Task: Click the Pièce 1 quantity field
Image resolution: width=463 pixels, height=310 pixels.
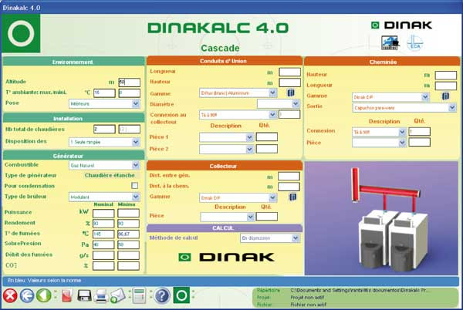Action: point(267,136)
